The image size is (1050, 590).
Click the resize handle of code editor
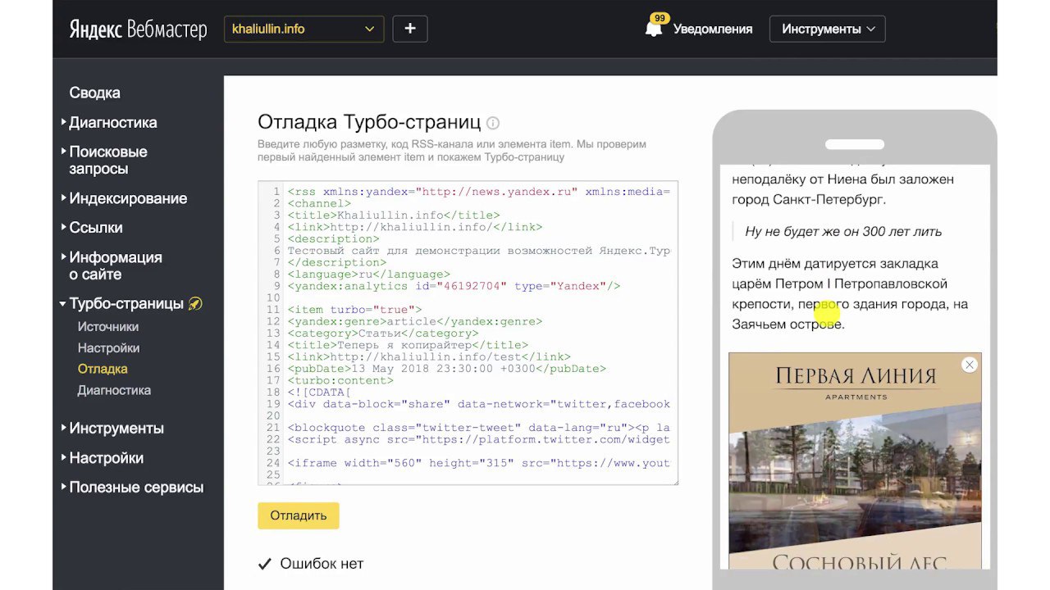click(x=674, y=481)
